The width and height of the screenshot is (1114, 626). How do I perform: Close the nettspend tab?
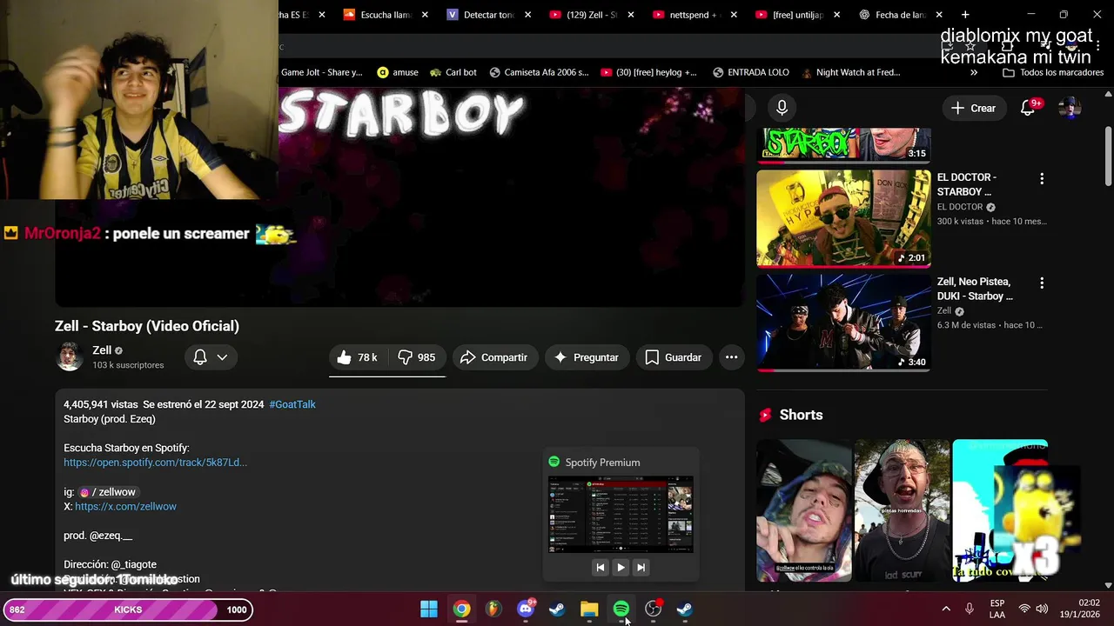(734, 15)
